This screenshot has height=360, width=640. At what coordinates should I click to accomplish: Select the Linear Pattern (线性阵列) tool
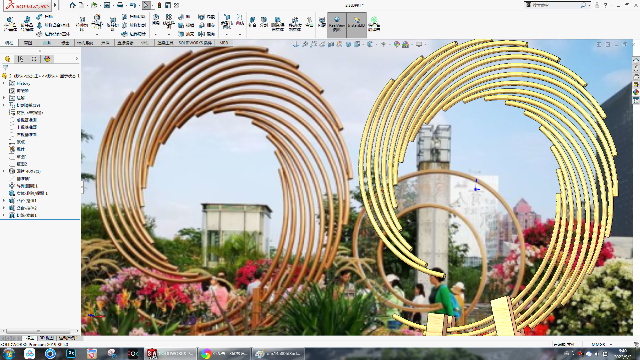(169, 22)
